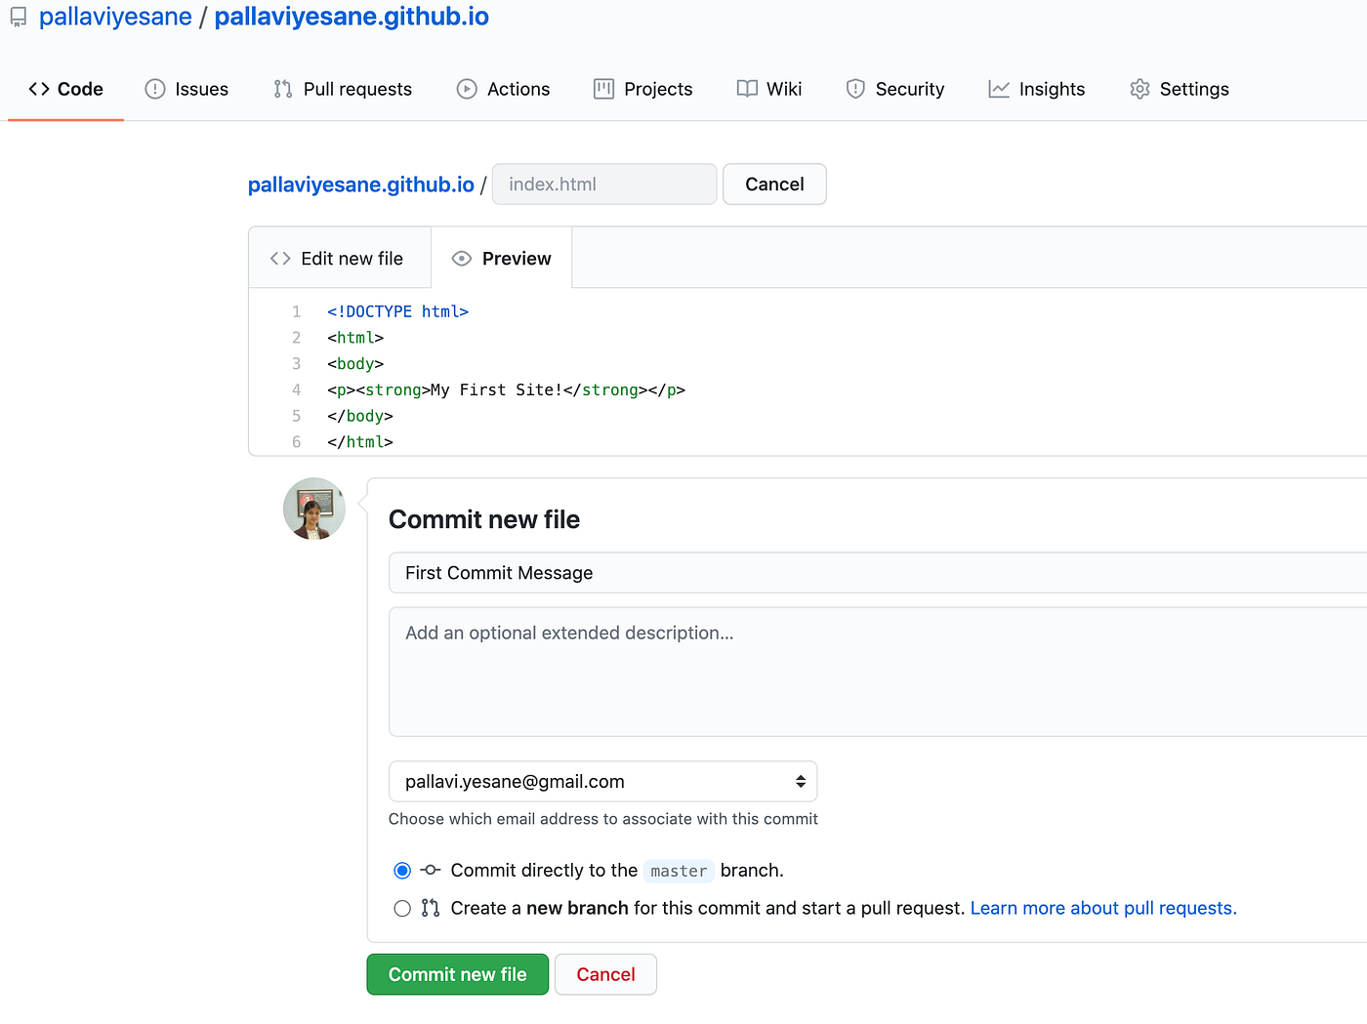Click the master branch label
This screenshot has width=1367, height=1024.
[x=679, y=871]
